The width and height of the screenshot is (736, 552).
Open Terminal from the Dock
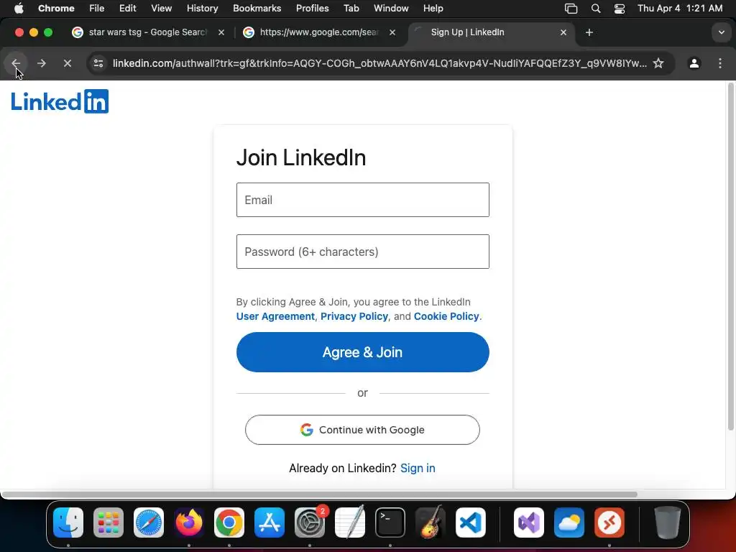pos(390,523)
